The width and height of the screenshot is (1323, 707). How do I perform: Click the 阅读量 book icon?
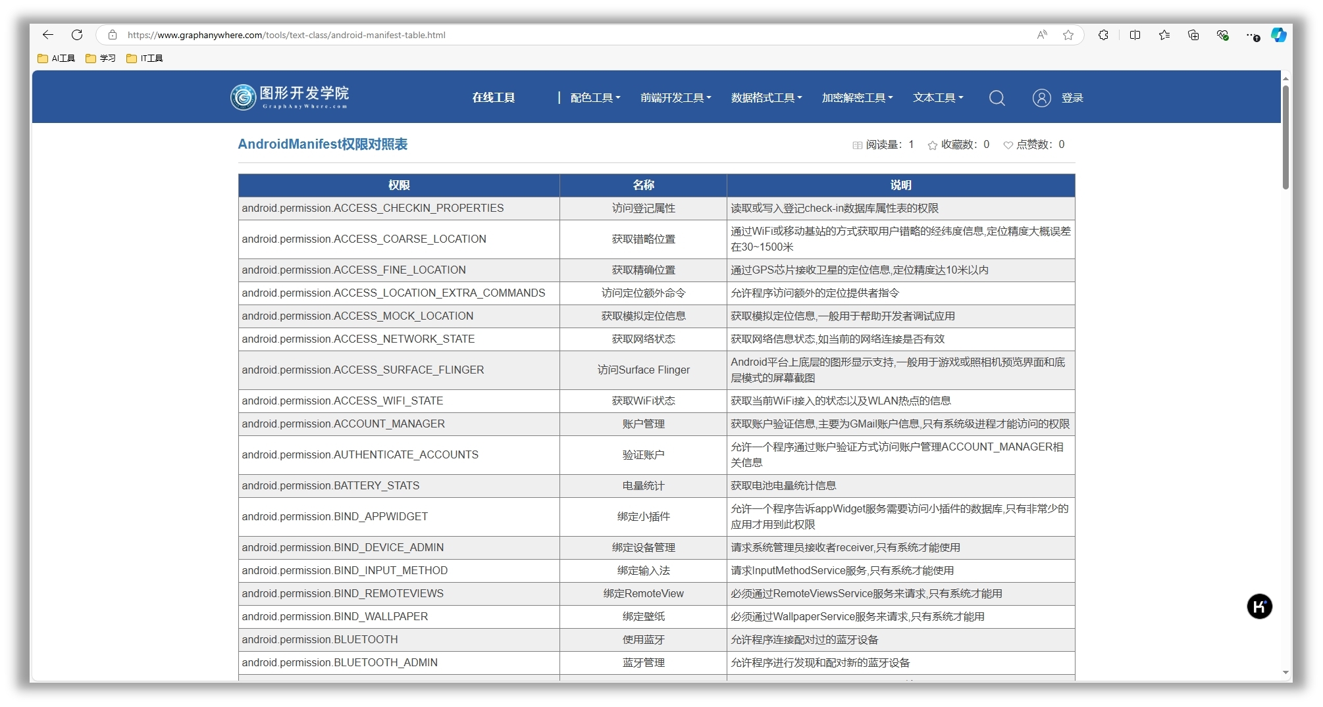pyautogui.click(x=857, y=145)
